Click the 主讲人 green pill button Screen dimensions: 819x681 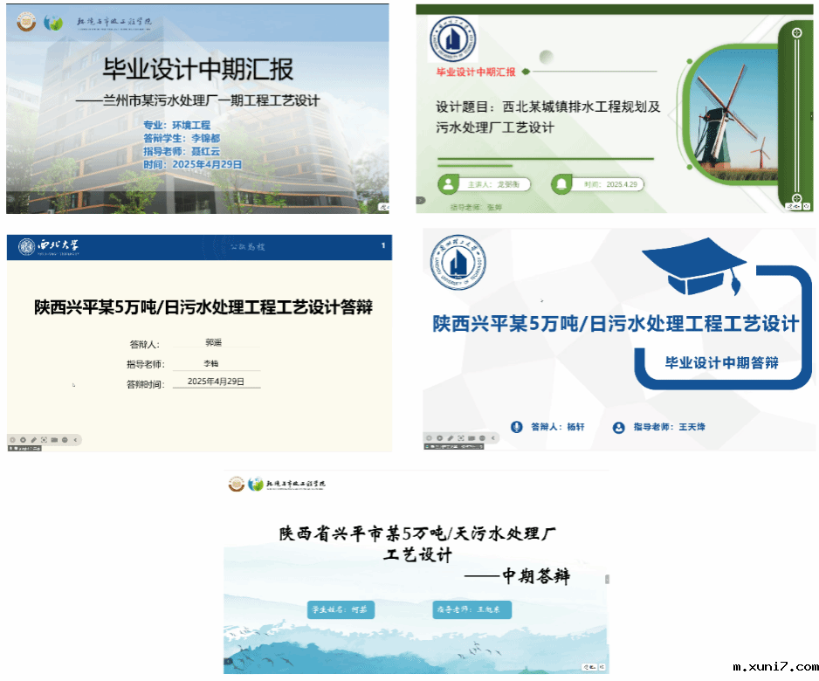pos(483,184)
